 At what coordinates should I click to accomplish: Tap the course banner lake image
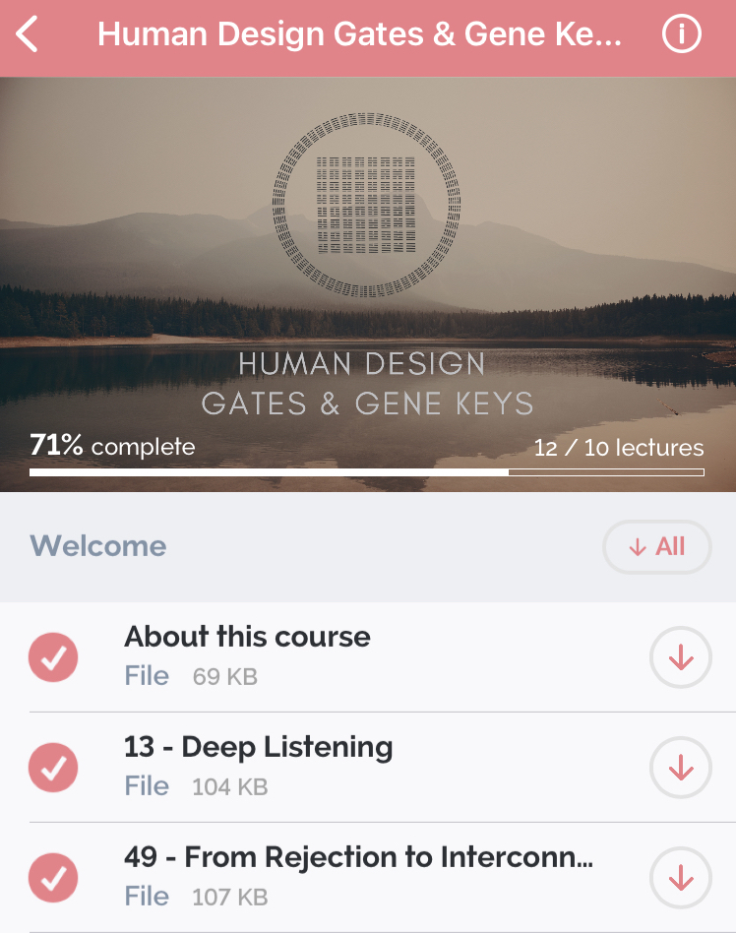368,284
